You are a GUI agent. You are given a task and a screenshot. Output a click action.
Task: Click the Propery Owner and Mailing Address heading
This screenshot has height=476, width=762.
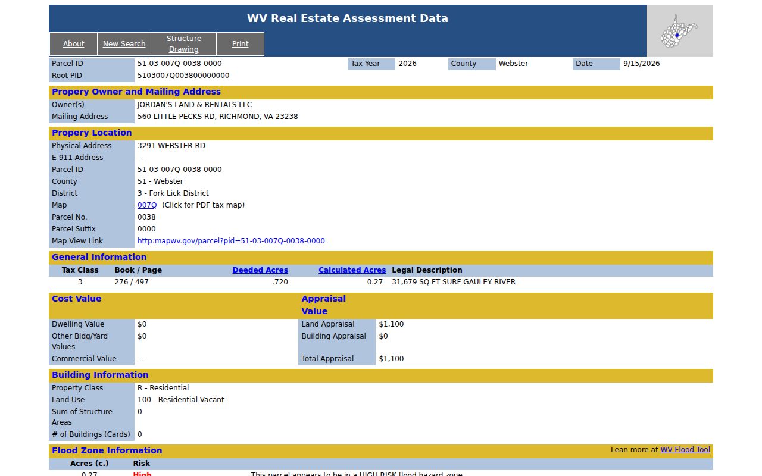(136, 92)
